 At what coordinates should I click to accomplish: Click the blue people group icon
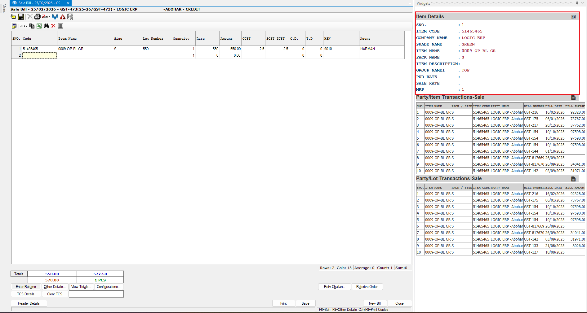click(x=55, y=17)
